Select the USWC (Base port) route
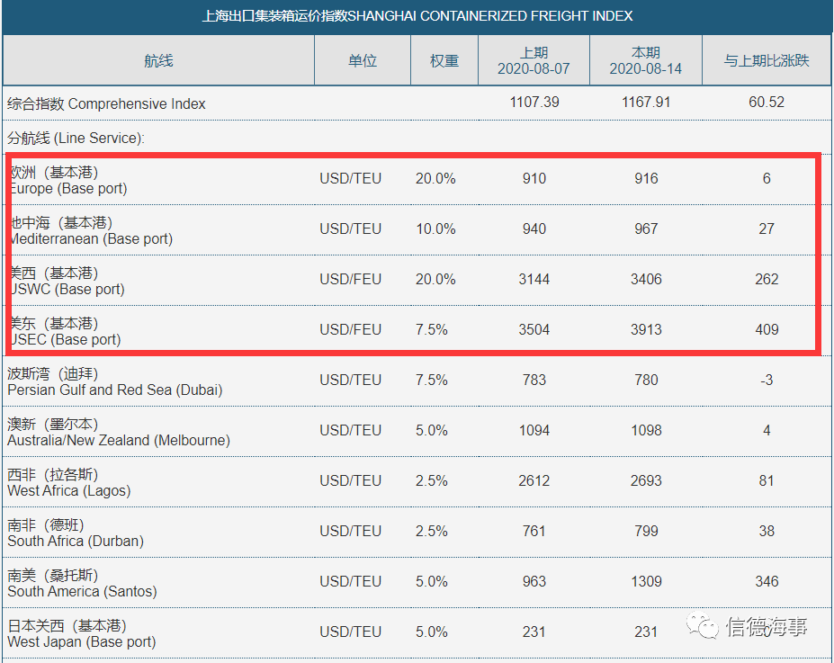The width and height of the screenshot is (834, 663). pyautogui.click(x=67, y=281)
